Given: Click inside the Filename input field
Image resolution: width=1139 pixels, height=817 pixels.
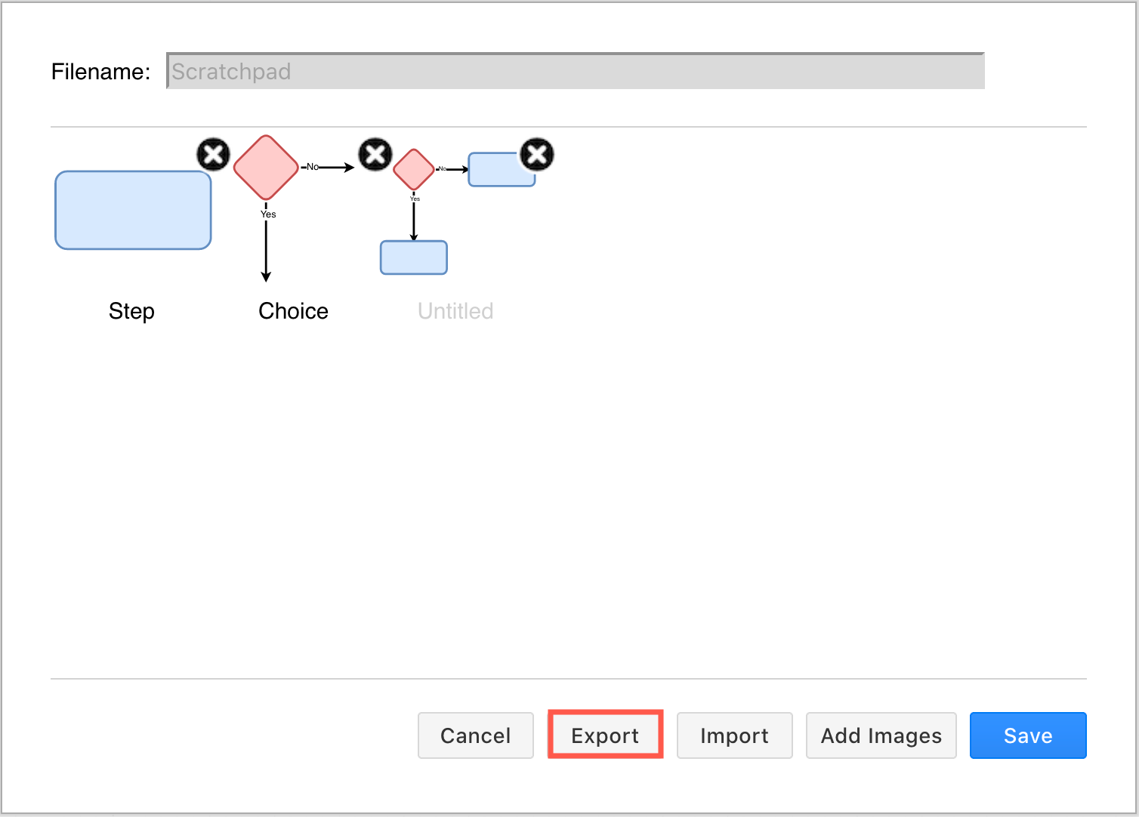Looking at the screenshot, I should (x=574, y=71).
